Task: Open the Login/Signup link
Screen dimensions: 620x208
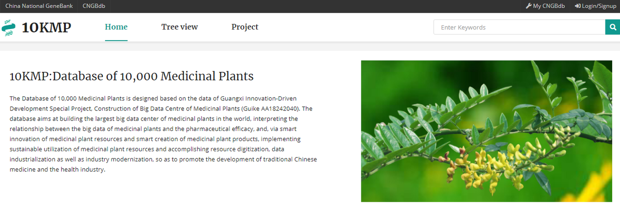Action: (x=595, y=6)
